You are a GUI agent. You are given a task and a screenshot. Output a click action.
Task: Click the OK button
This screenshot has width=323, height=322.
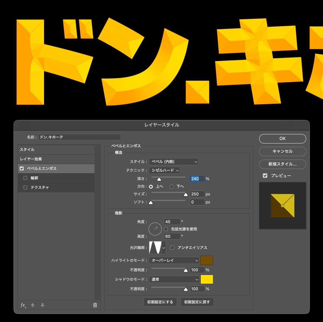[x=283, y=139]
